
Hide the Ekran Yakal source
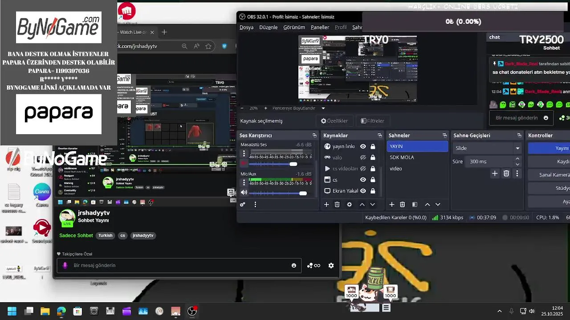(363, 191)
